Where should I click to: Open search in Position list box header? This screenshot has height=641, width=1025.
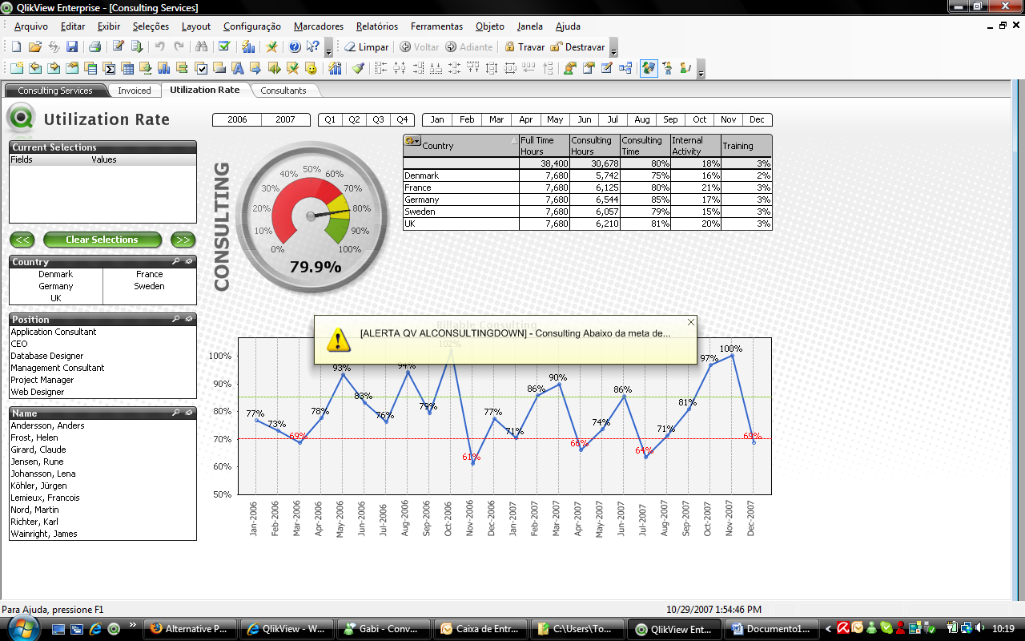coord(175,320)
